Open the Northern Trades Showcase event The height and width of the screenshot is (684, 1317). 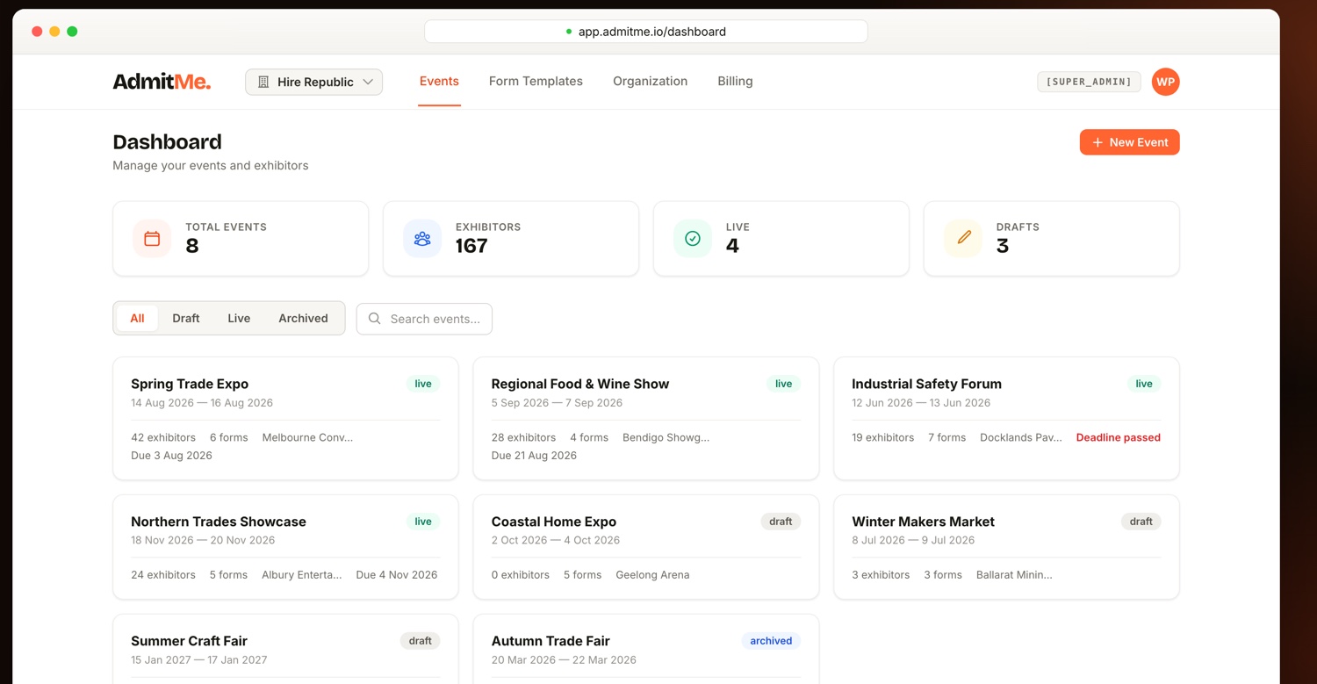tap(285, 547)
